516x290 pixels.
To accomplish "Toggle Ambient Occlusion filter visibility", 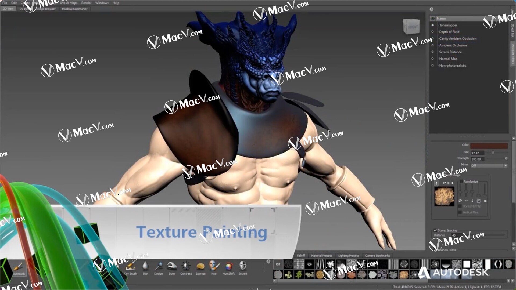I will pos(432,45).
